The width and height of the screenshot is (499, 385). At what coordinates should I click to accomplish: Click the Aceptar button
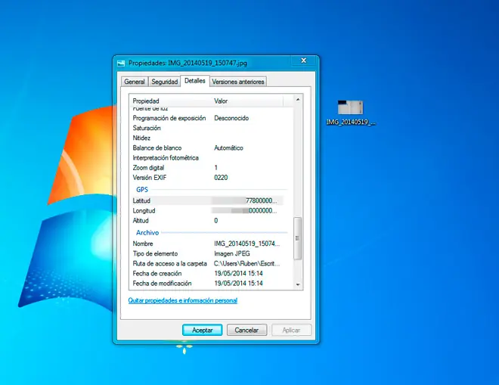click(203, 331)
